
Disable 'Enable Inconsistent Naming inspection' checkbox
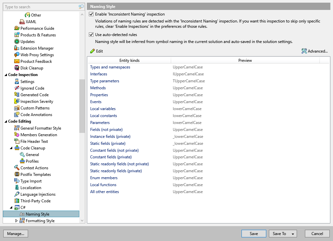coord(91,14)
